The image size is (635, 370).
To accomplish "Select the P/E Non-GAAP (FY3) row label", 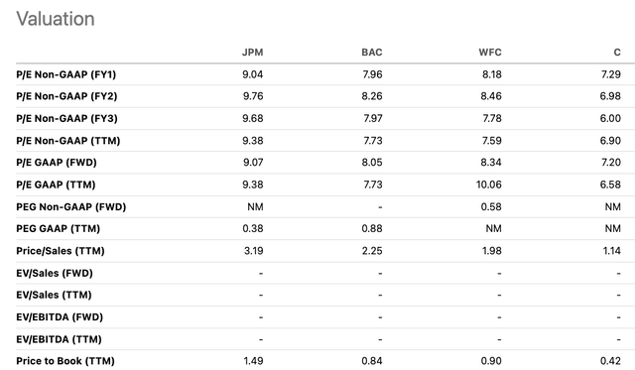I will [x=66, y=119].
